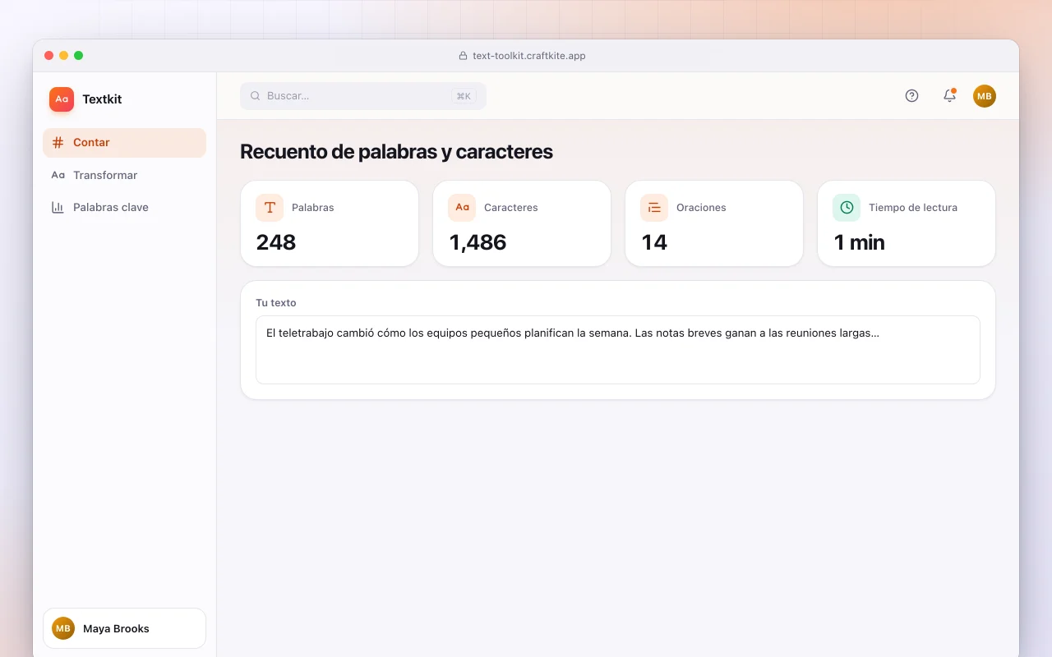This screenshot has width=1052, height=657.
Task: Click the clock icon for Tiempo de lectura
Action: coord(847,208)
